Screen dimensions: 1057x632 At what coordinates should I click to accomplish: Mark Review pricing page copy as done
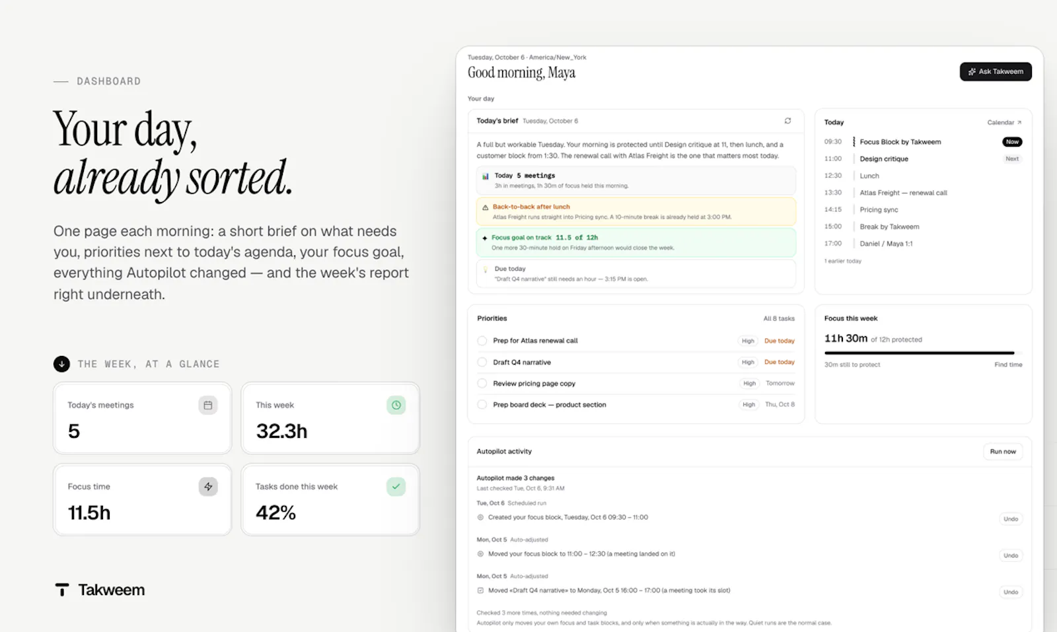point(482,384)
